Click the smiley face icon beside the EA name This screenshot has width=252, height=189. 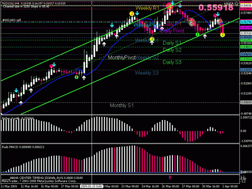coord(236,3)
